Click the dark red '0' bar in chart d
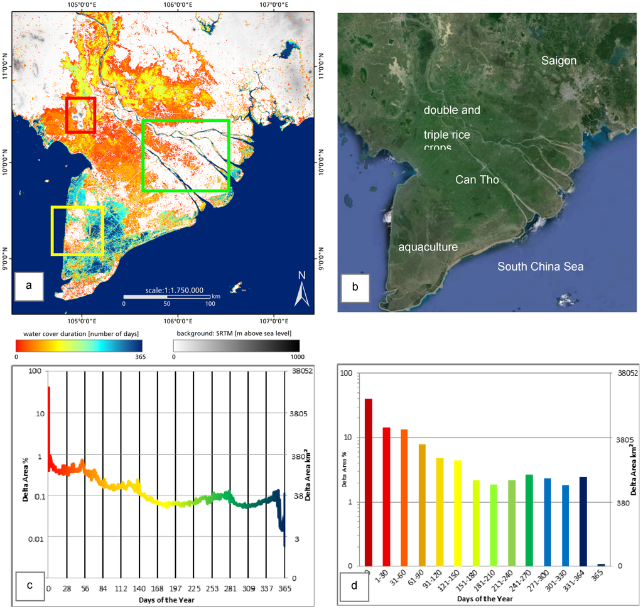 368,482
